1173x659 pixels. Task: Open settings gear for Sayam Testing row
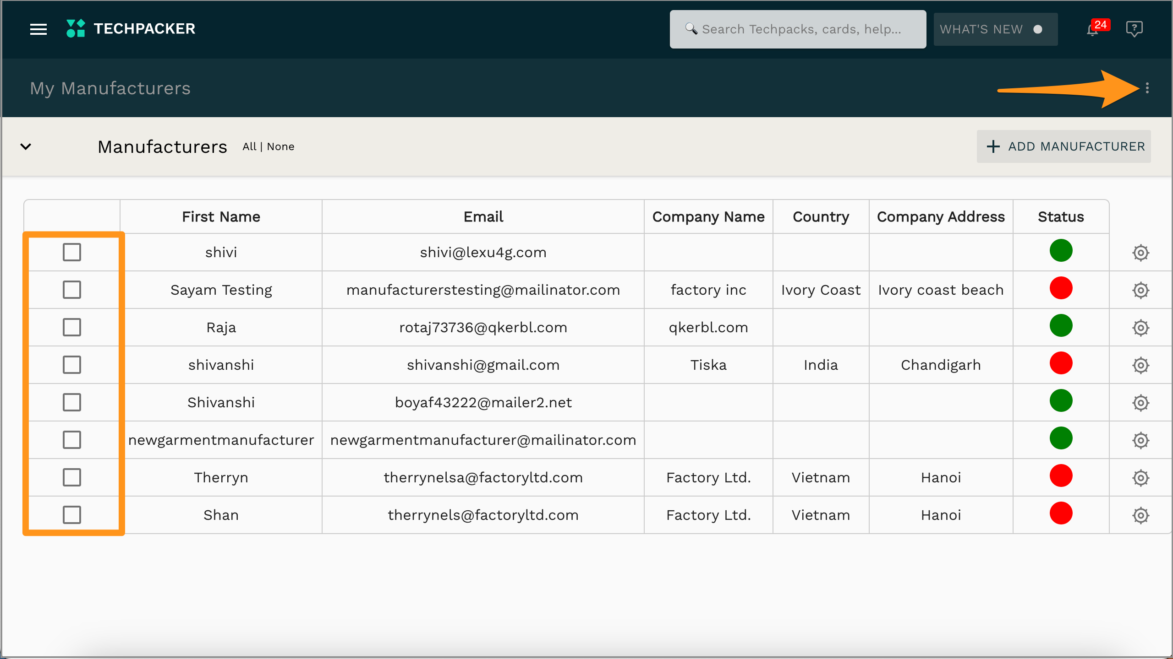[x=1140, y=290]
